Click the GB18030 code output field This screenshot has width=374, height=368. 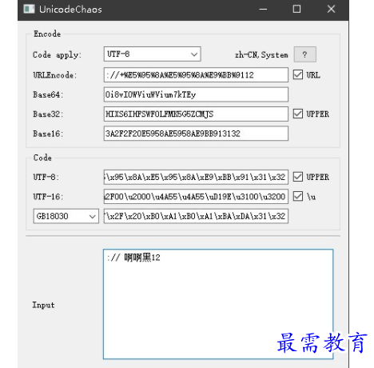click(x=196, y=216)
